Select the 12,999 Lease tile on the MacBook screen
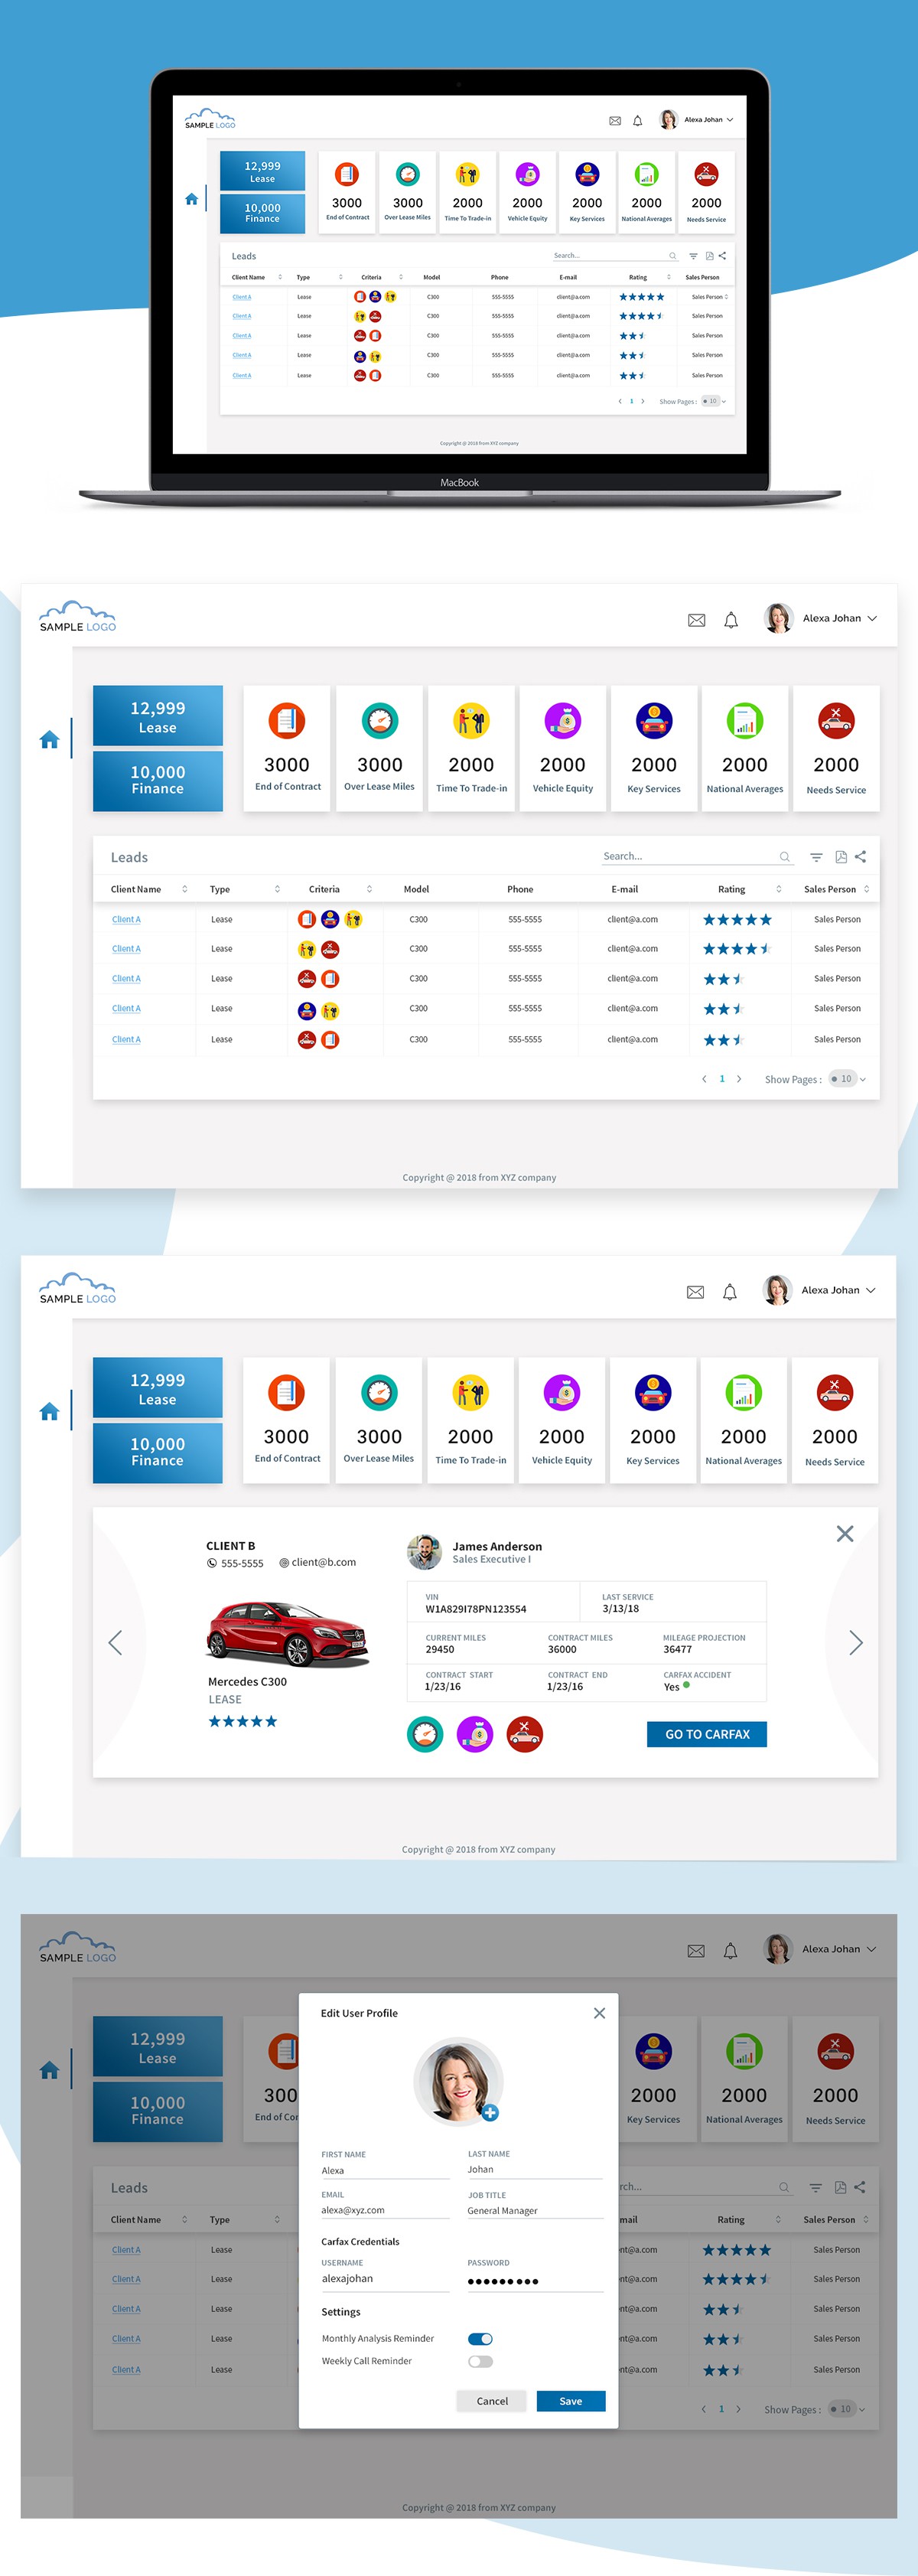Image resolution: width=918 pixels, height=2576 pixels. tap(262, 171)
